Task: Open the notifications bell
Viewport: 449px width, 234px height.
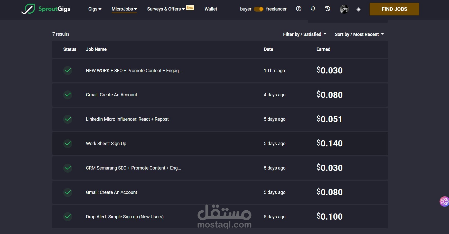Action: 313,9
